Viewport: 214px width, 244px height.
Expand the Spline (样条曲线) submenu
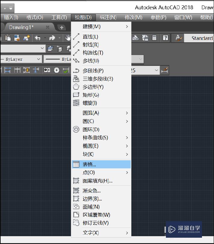[101, 137]
